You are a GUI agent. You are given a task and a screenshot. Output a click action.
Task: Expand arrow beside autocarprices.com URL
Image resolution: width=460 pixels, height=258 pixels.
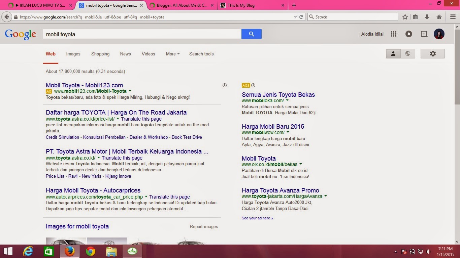tap(146, 197)
